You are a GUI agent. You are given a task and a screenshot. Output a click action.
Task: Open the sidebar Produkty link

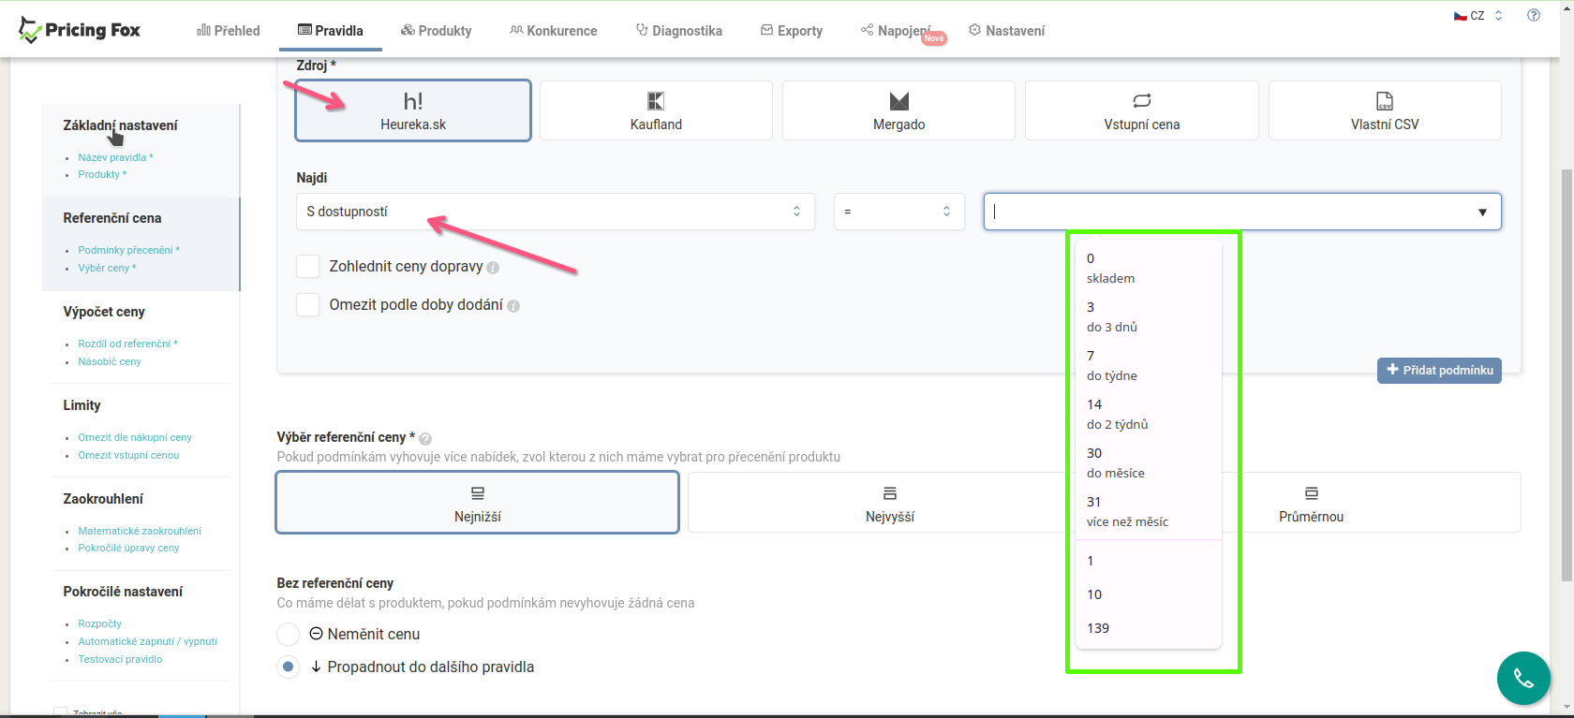[x=102, y=174]
